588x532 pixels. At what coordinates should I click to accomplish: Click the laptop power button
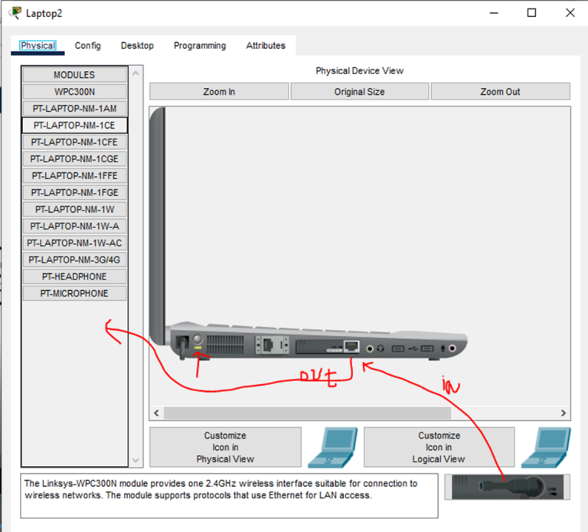(x=198, y=339)
